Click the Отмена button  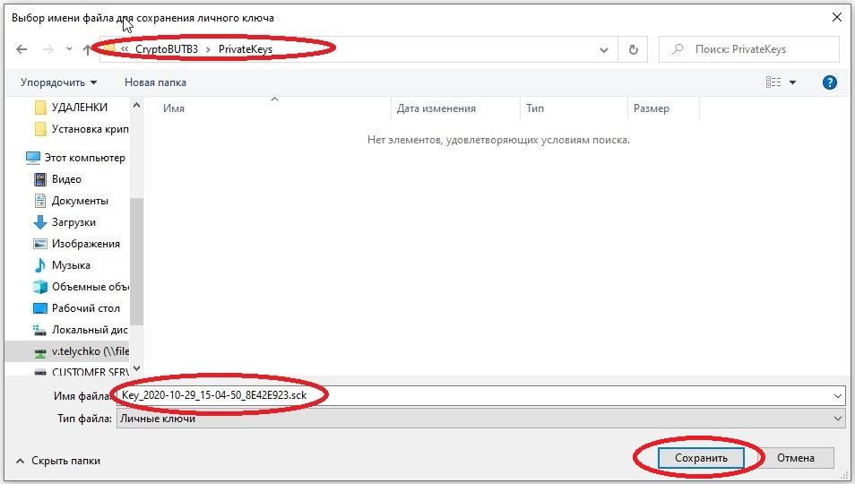(x=795, y=457)
